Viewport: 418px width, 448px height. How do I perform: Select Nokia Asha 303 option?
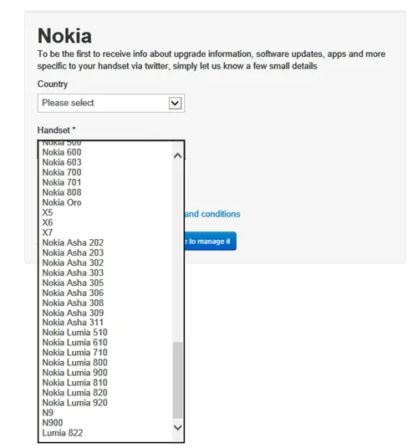coord(105,272)
